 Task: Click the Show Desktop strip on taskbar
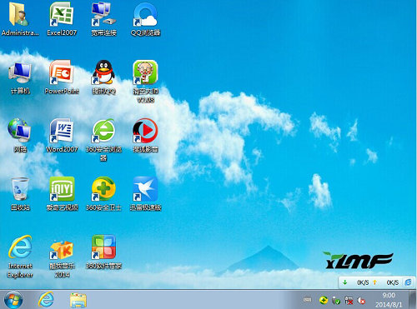pyautogui.click(x=414, y=300)
